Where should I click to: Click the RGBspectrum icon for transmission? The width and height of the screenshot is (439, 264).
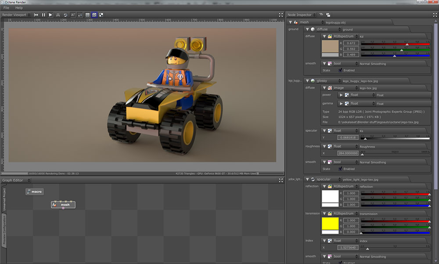pos(330,213)
